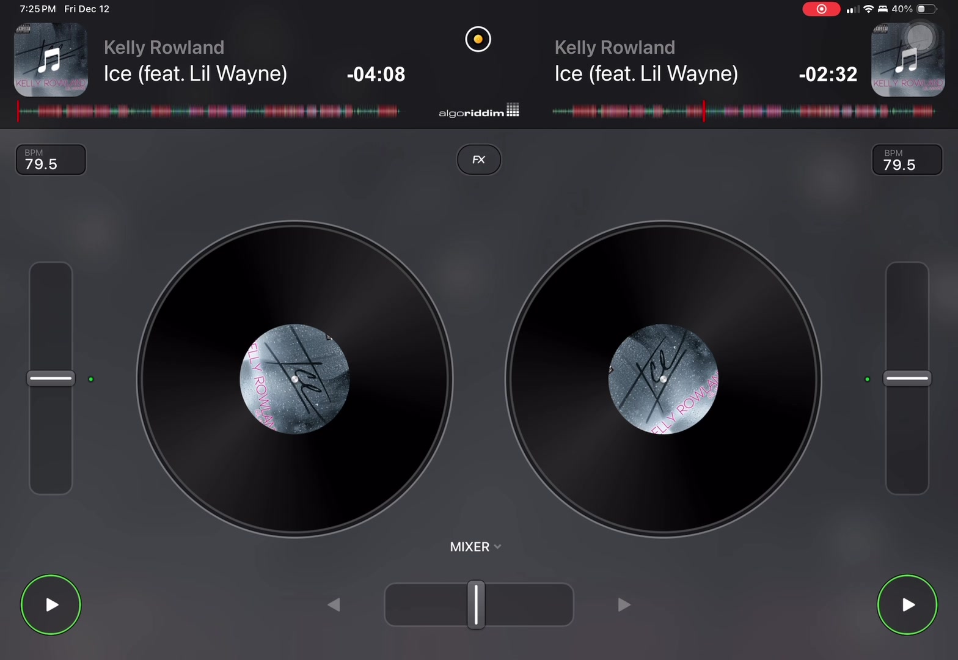Tap the left deck remaining time -04:08
958x660 pixels.
376,75
